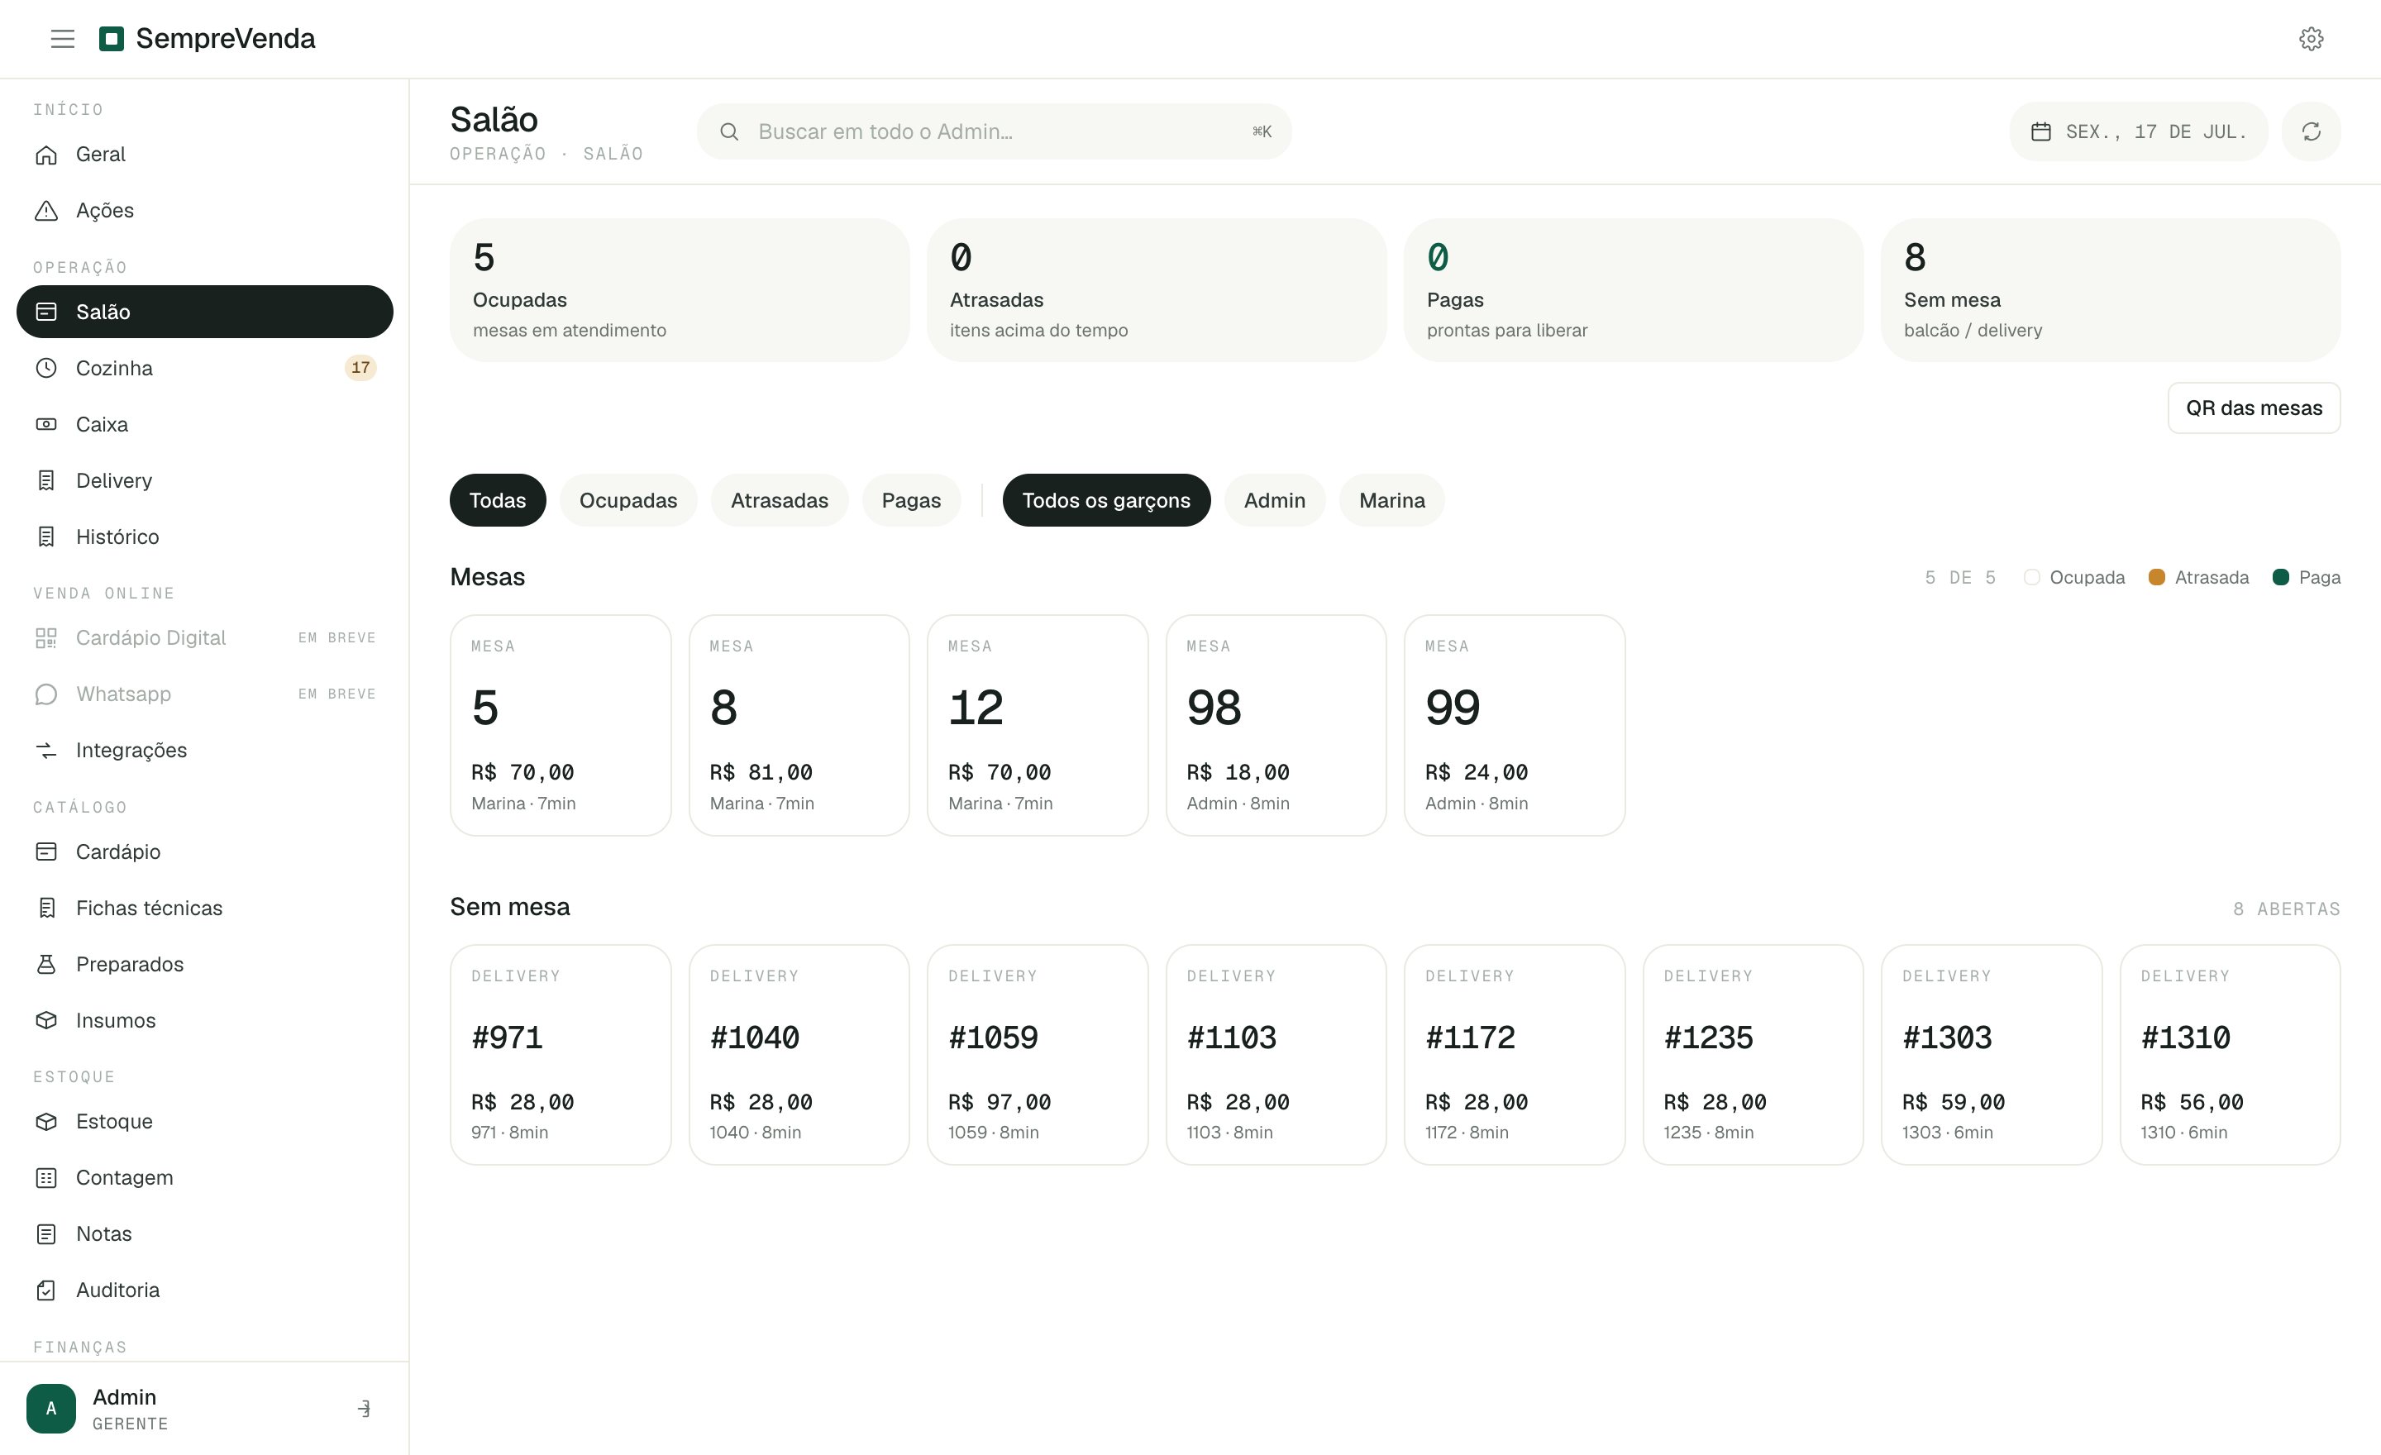The height and width of the screenshot is (1455, 2381).
Task: Select Todos os garçons filter
Action: (x=1106, y=500)
